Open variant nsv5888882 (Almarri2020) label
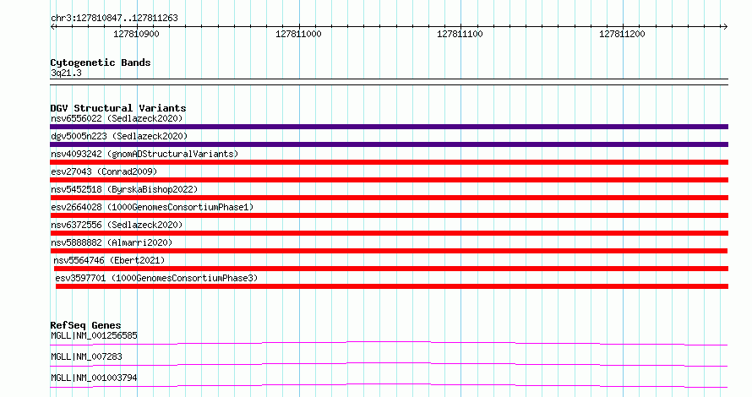This screenshot has height=397, width=752. [112, 242]
